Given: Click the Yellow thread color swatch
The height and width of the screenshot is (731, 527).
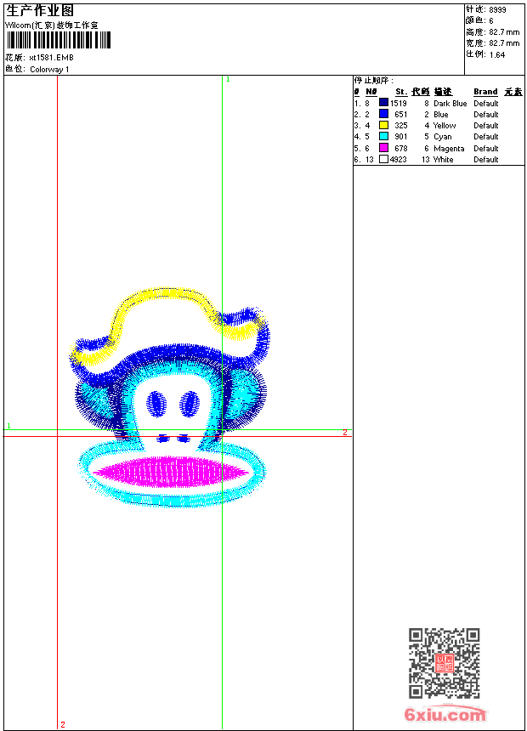Looking at the screenshot, I should pos(383,125).
